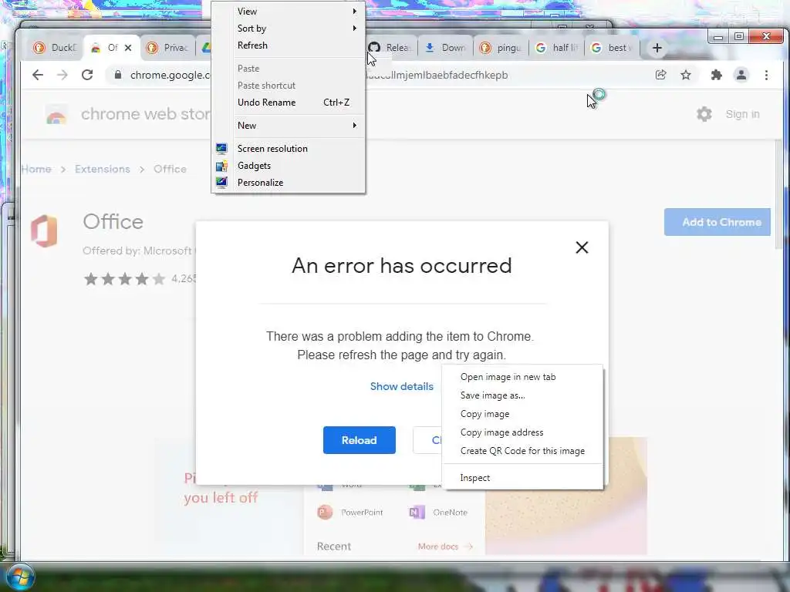Image resolution: width=790 pixels, height=592 pixels.
Task: Open the Home breadcrumb link
Action: (x=36, y=169)
